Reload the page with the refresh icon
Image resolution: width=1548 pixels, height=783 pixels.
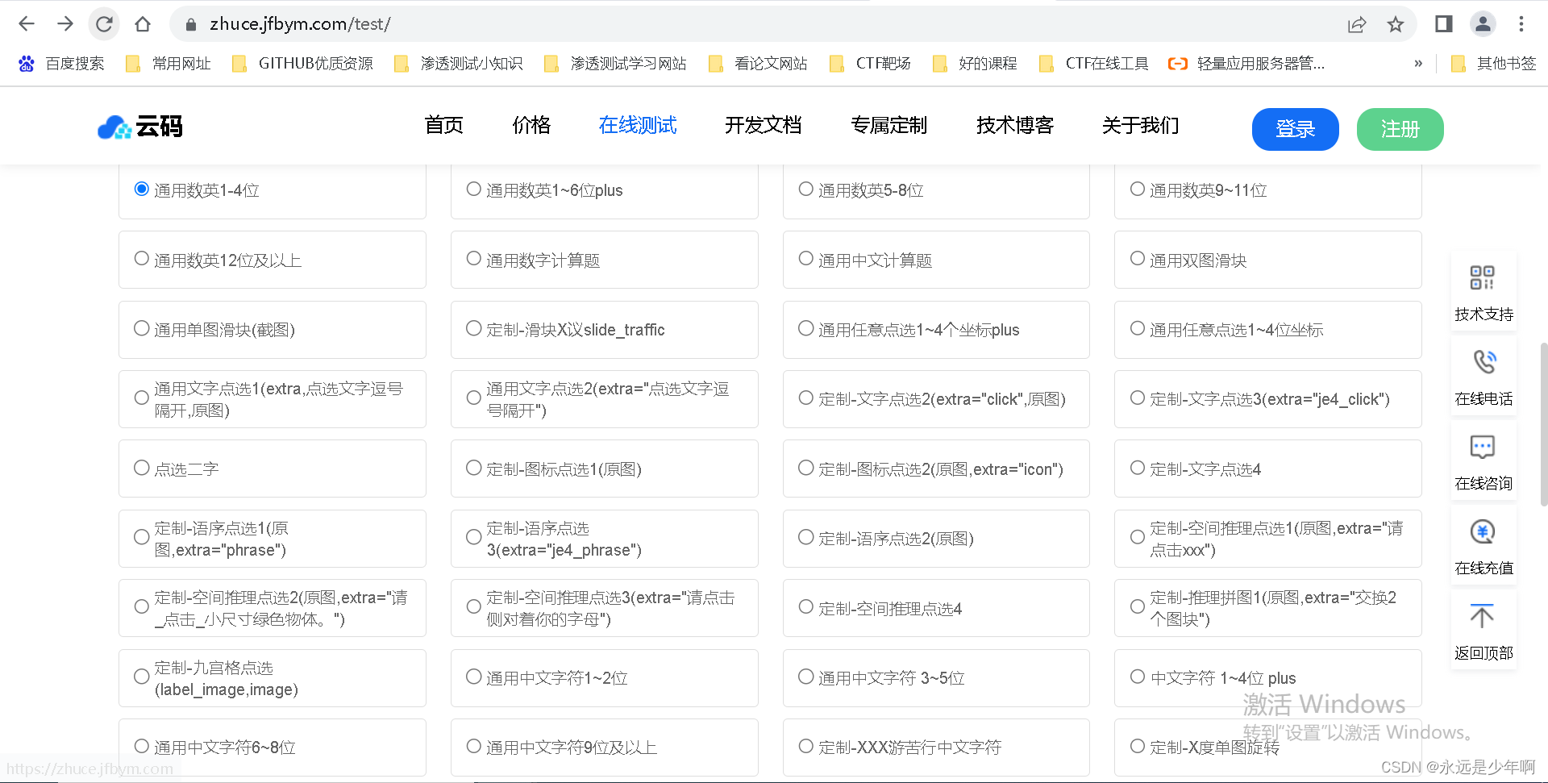(104, 23)
